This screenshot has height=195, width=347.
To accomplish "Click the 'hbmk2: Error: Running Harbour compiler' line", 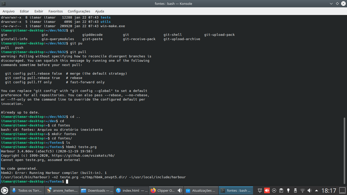I will click(54, 173).
